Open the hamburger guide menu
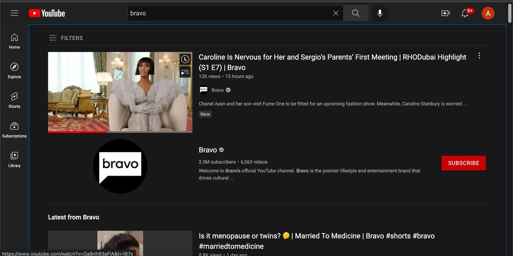The width and height of the screenshot is (513, 256). 14,13
